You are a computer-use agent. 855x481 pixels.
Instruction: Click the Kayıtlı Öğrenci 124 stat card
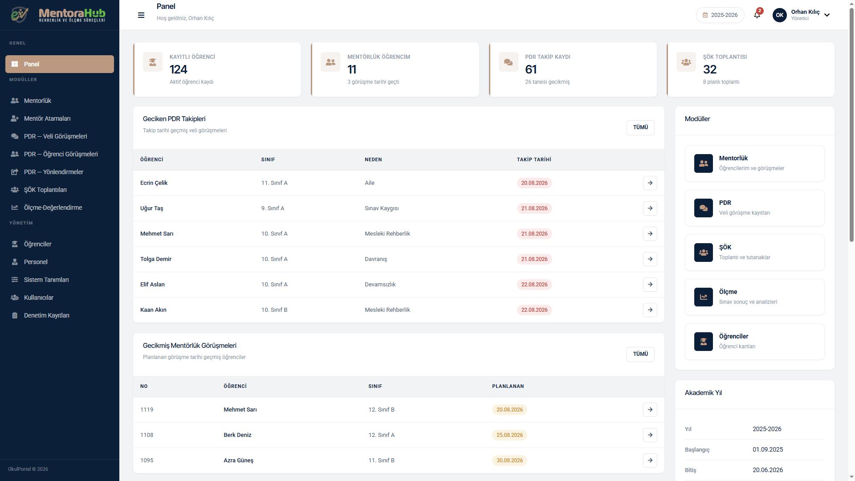pyautogui.click(x=217, y=69)
